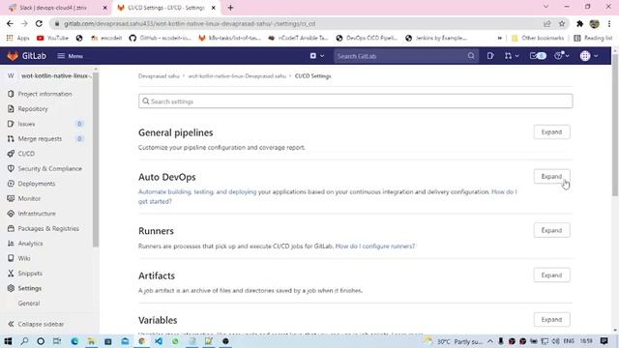Open 'How do I get started?' link
The width and height of the screenshot is (619, 348).
pyautogui.click(x=504, y=191)
